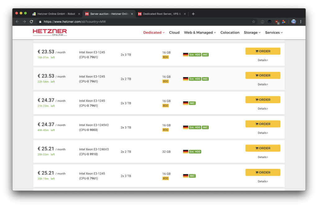Click the German flag in the 35h 03m row

pos(186,152)
